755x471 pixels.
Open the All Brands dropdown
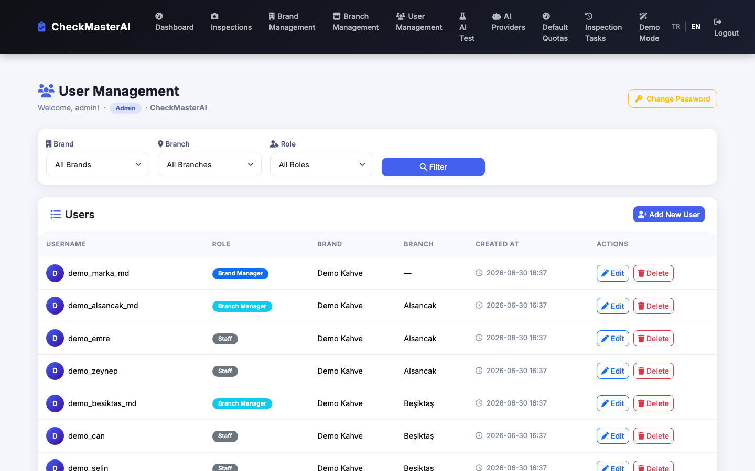point(98,165)
